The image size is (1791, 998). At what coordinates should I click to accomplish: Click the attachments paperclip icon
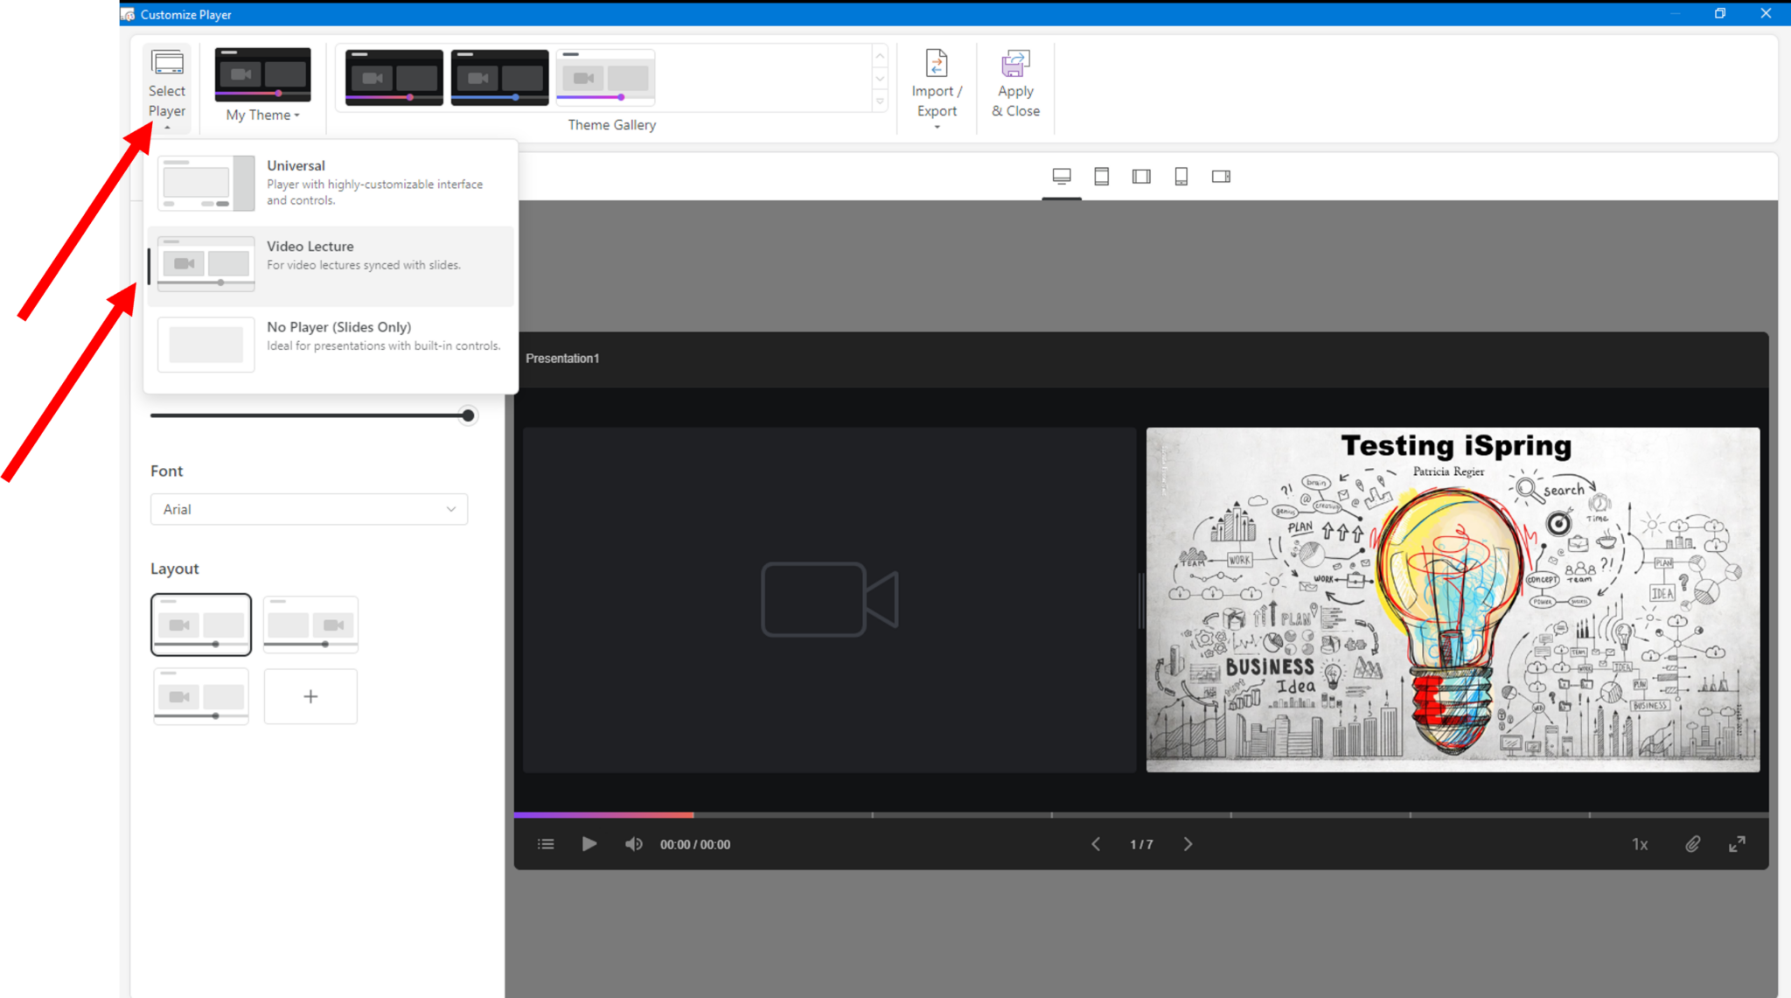click(1693, 844)
